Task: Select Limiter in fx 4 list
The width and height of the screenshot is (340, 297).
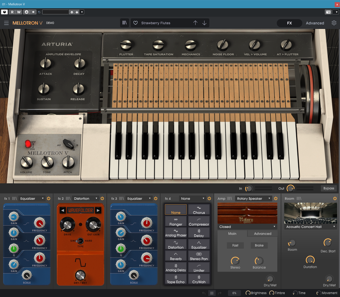Action: coord(199,268)
